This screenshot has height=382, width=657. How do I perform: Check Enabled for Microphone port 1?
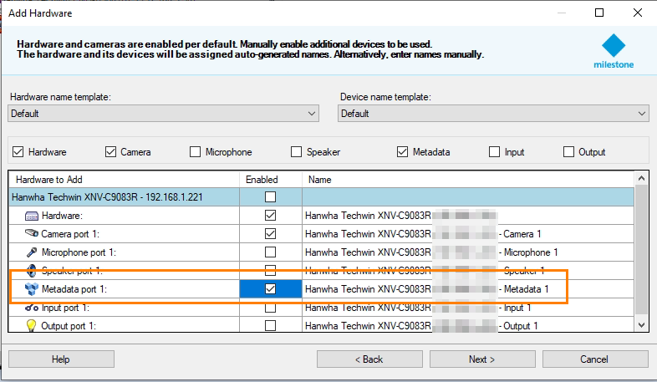(x=271, y=252)
